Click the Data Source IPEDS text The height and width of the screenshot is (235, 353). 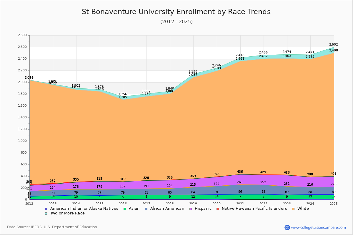click(x=52, y=227)
